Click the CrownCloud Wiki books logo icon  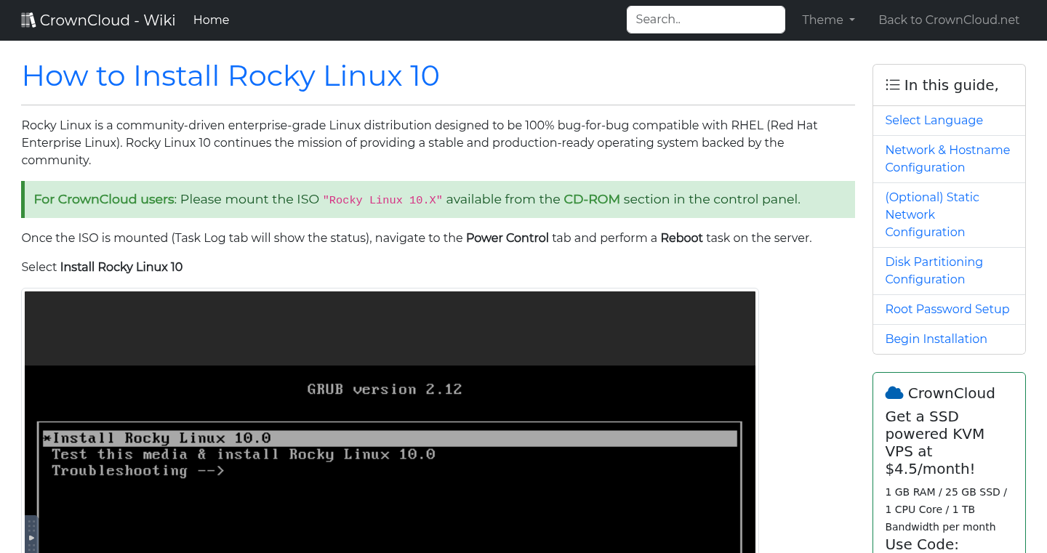pyautogui.click(x=28, y=19)
